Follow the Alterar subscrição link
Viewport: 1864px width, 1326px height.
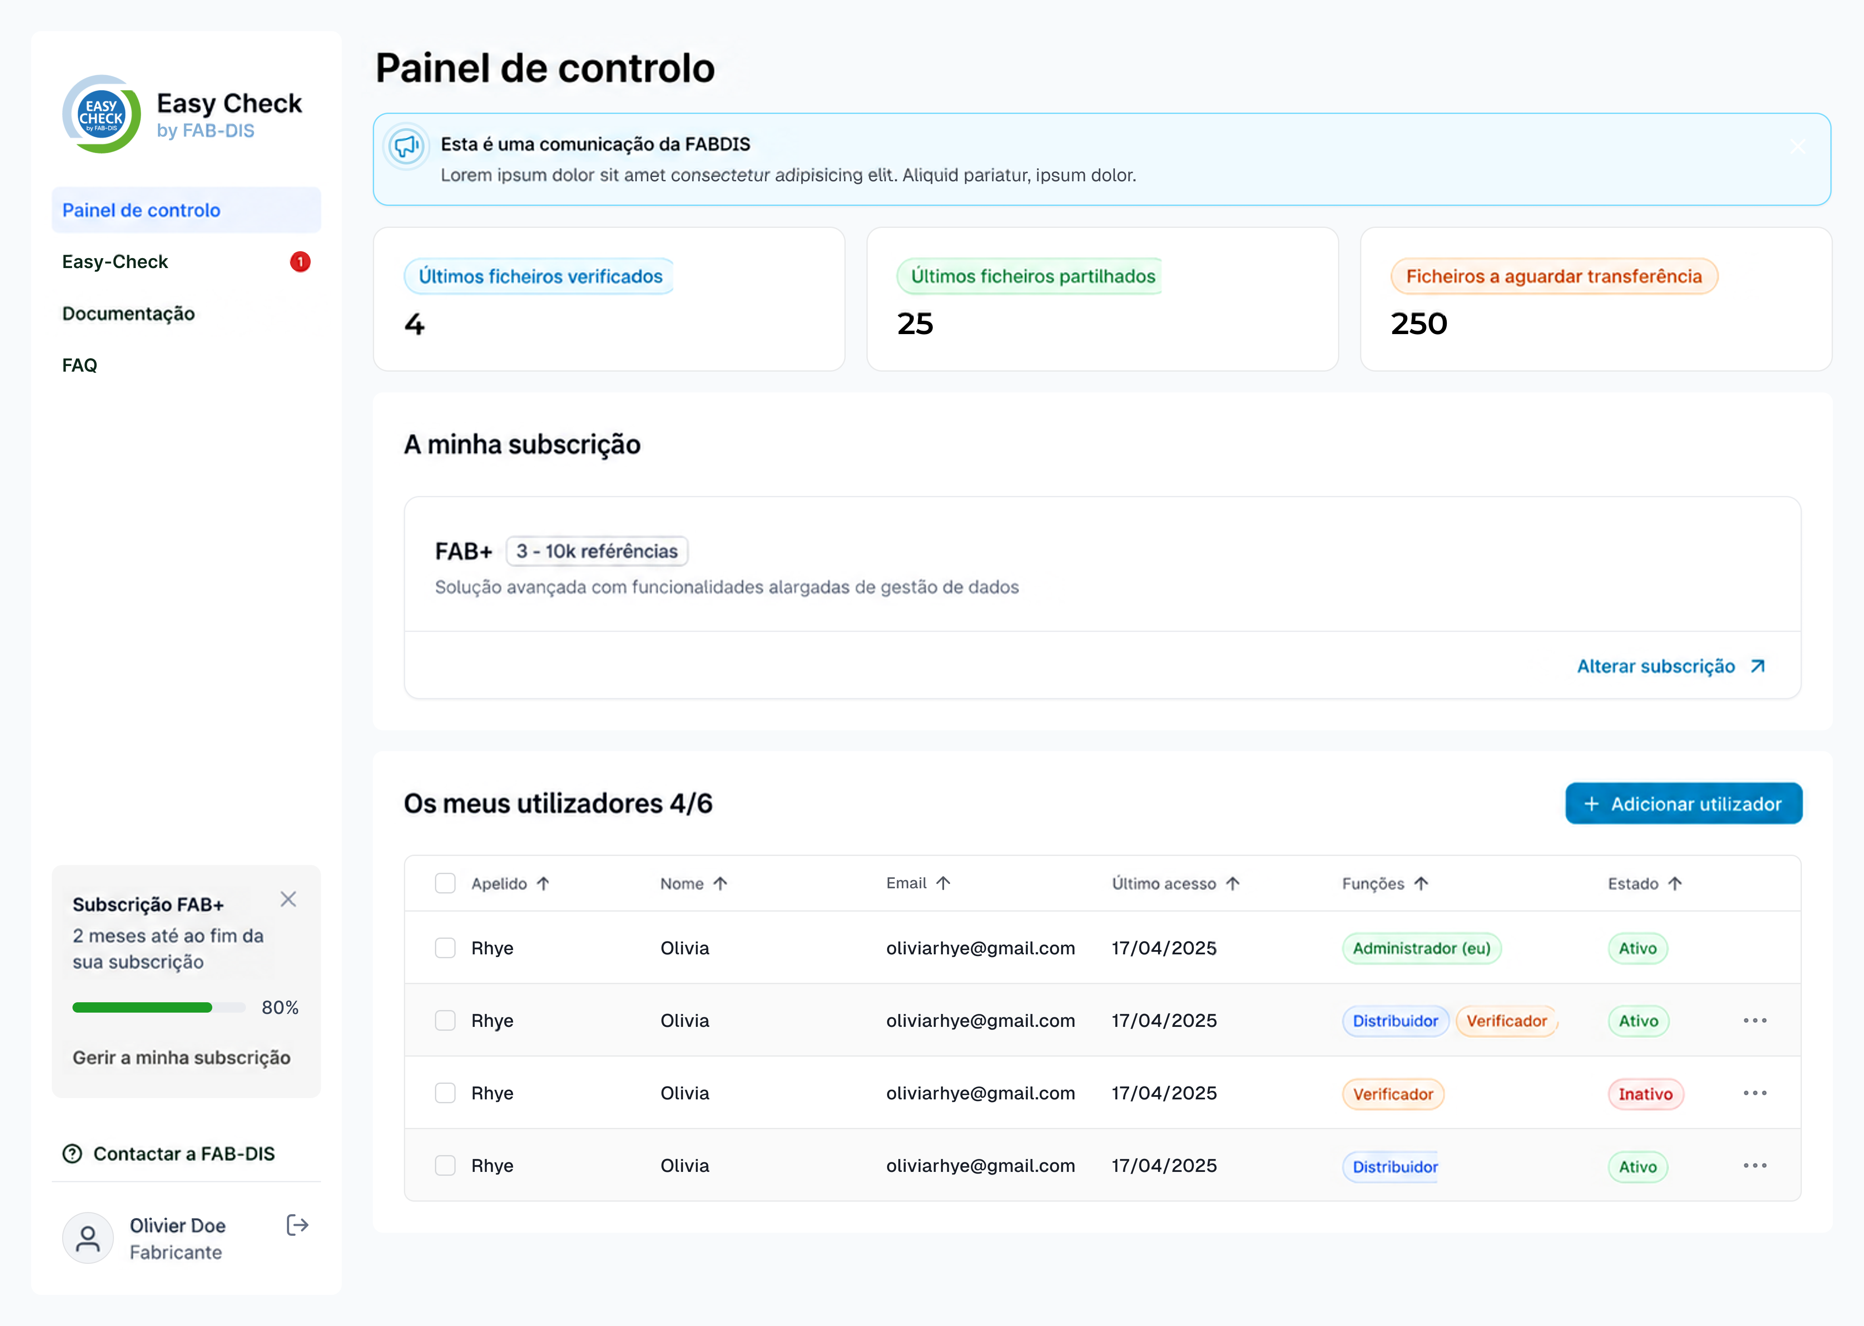coord(1671,666)
